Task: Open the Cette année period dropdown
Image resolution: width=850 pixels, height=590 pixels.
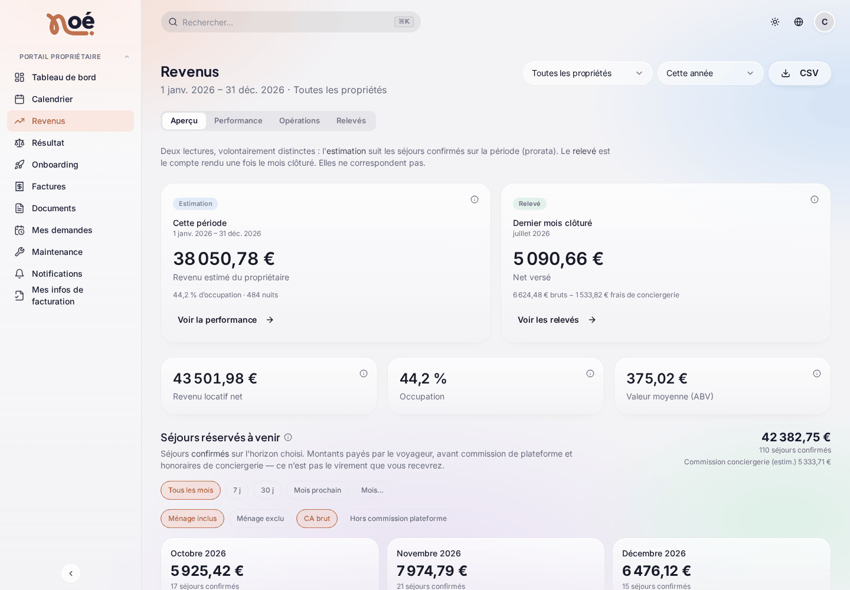Action: point(711,73)
